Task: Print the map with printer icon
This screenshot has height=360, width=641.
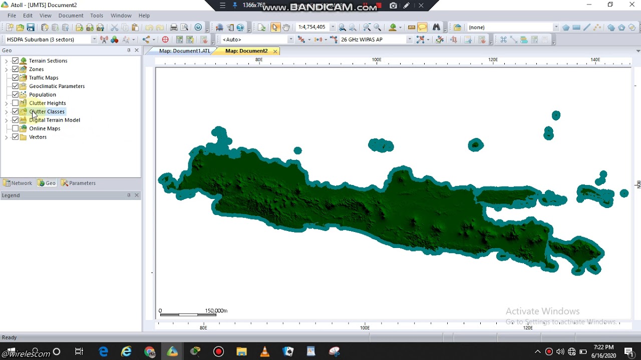Action: [x=174, y=27]
